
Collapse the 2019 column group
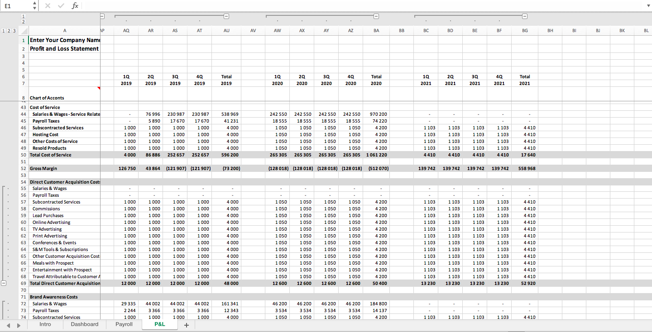coord(226,16)
